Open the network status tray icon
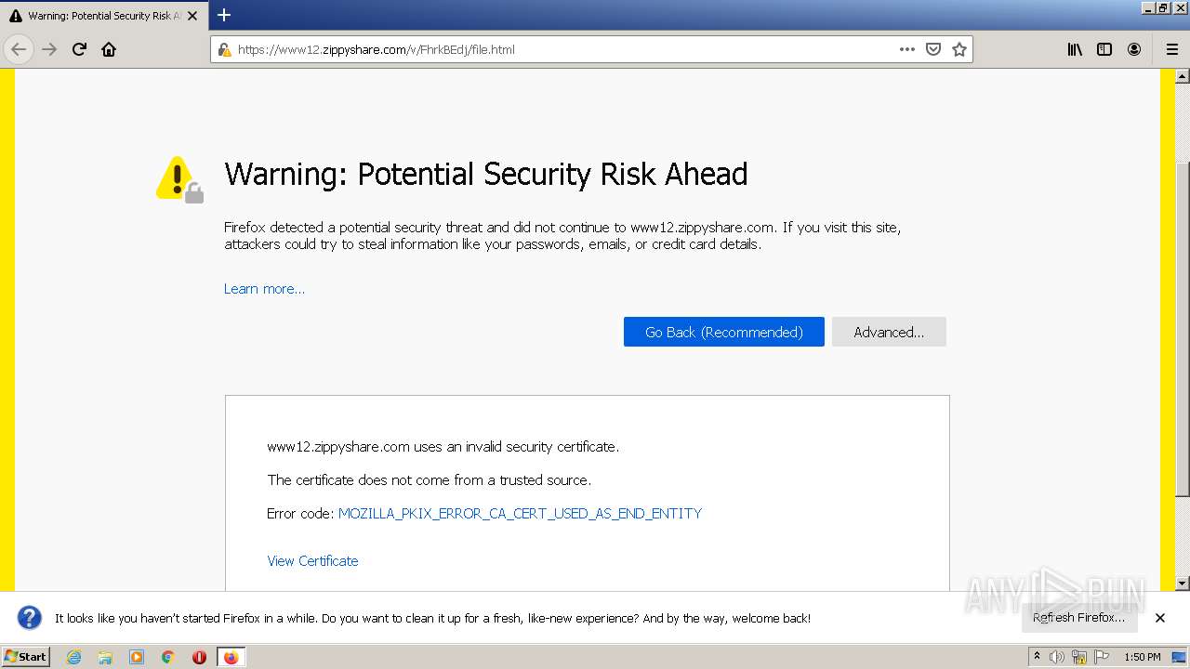The width and height of the screenshot is (1190, 669). [1079, 657]
